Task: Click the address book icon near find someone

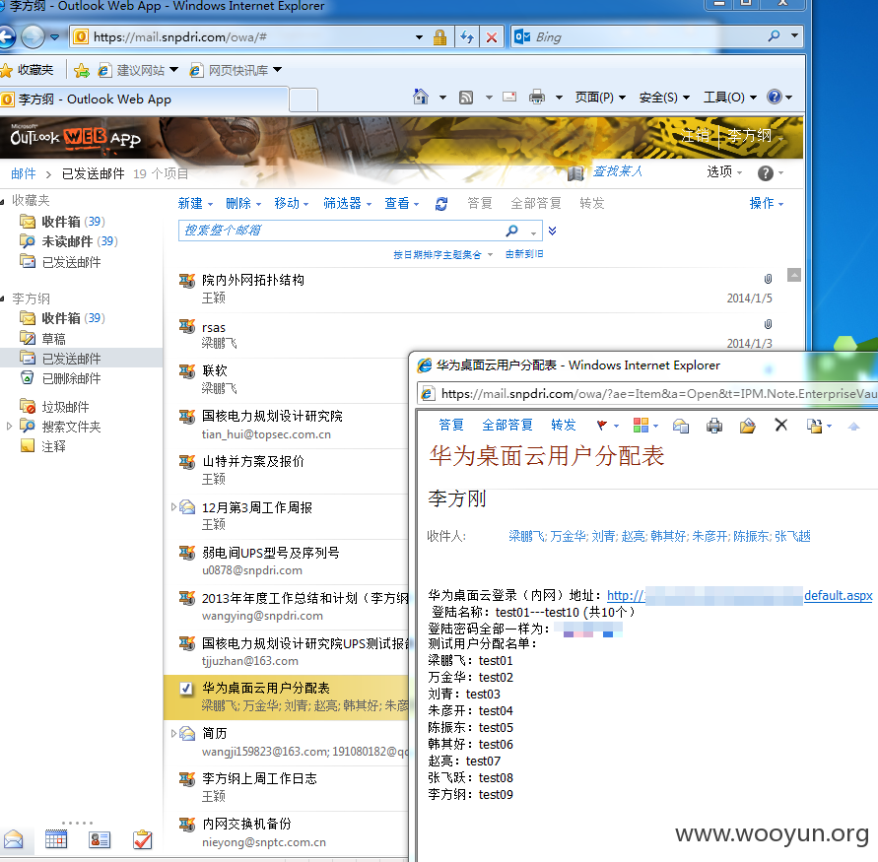Action: pos(575,173)
